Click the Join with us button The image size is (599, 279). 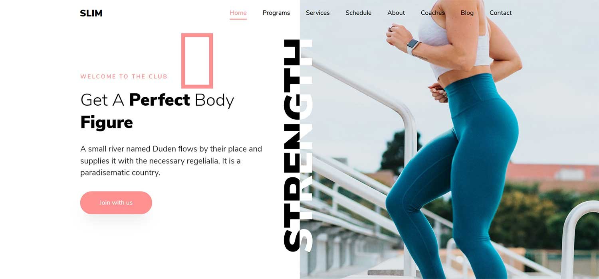116,202
